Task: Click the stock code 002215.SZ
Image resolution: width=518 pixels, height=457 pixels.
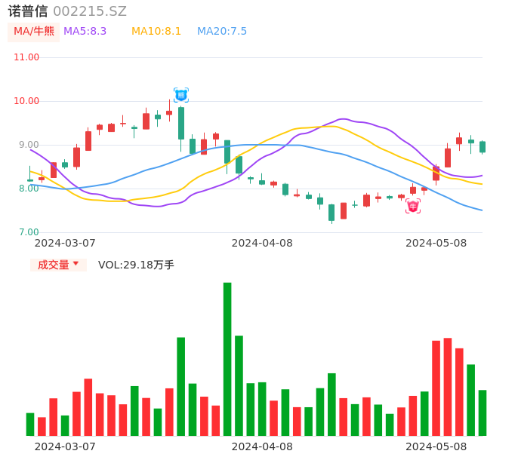Action: coord(90,11)
